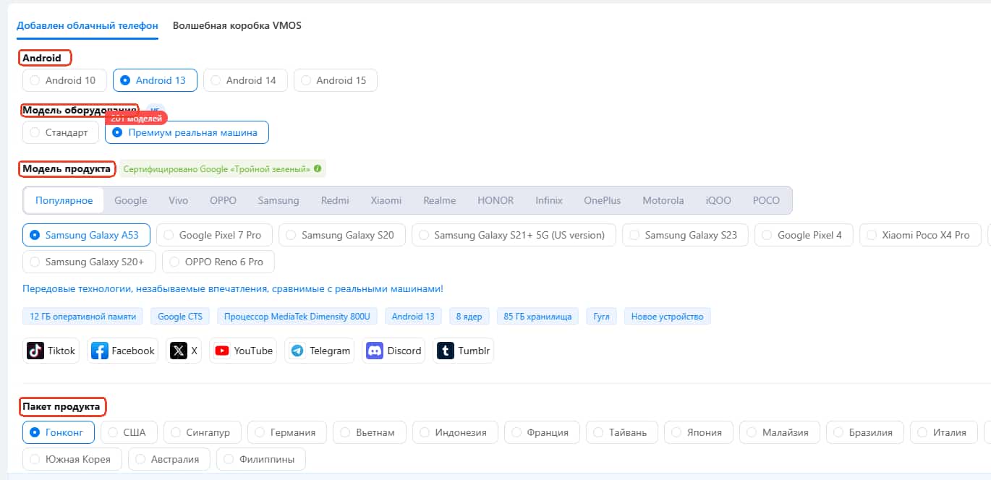Click the TikTok app icon

click(35, 351)
